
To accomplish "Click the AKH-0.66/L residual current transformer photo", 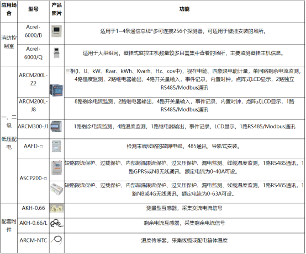I will pos(56,223).
